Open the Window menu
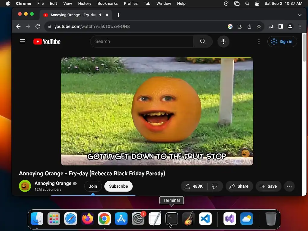Screen dimensions: 308x231 [x=164, y=4]
